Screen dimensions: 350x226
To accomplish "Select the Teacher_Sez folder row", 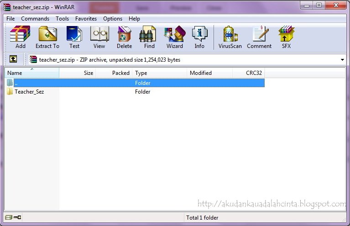I will 135,92.
